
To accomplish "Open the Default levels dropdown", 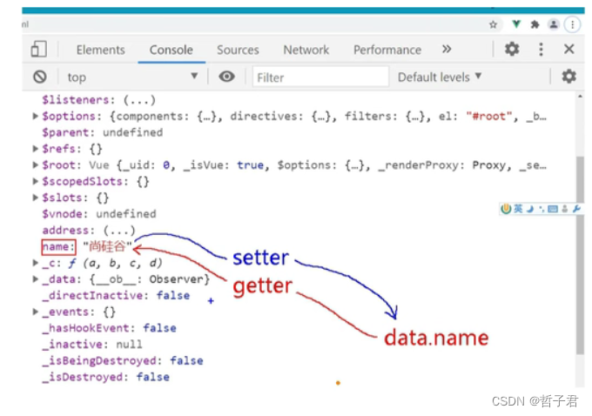I will point(440,77).
